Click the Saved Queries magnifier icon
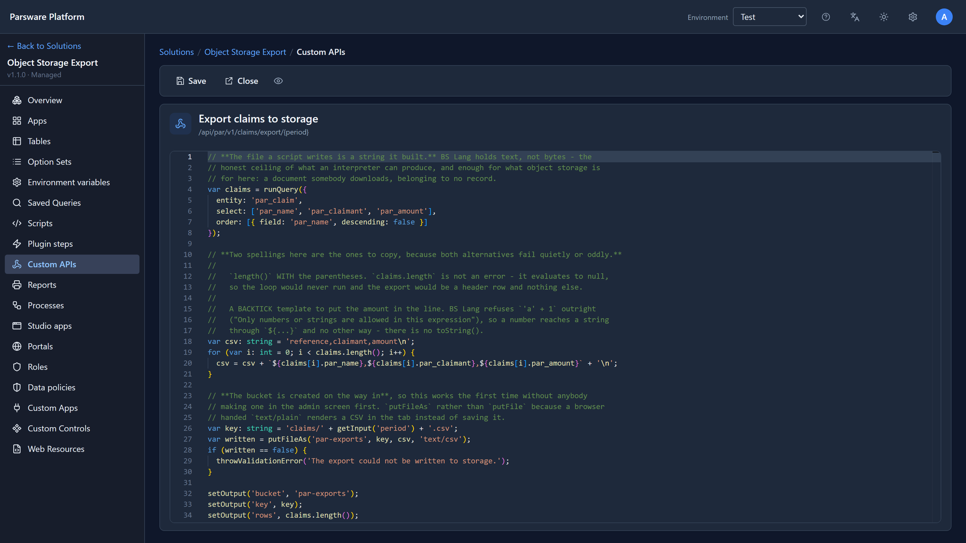The width and height of the screenshot is (966, 543). pos(17,203)
